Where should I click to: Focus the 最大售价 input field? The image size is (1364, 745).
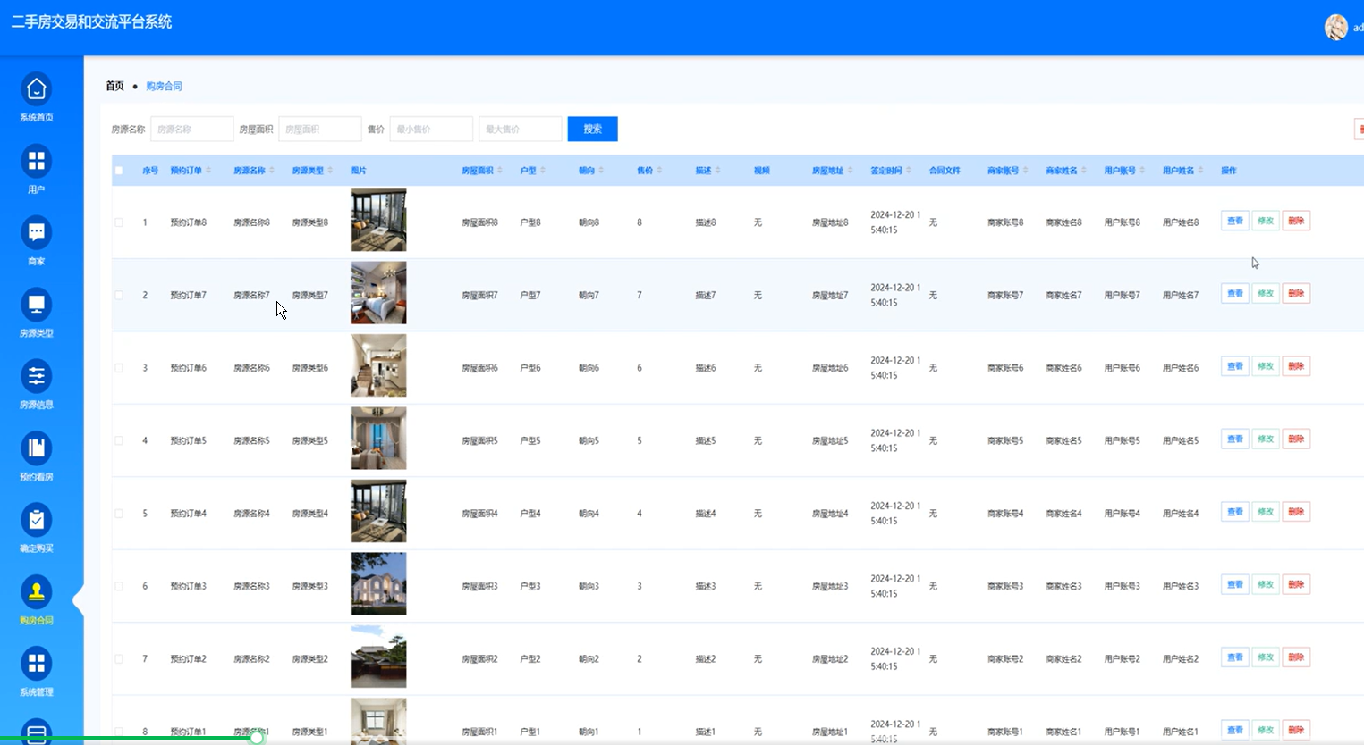[x=520, y=129]
